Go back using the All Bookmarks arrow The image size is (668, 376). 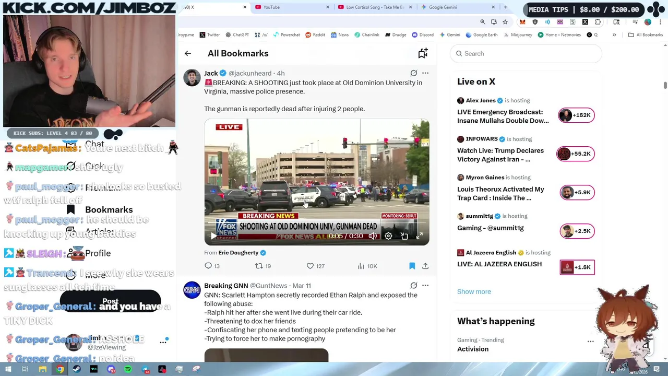pos(188,53)
